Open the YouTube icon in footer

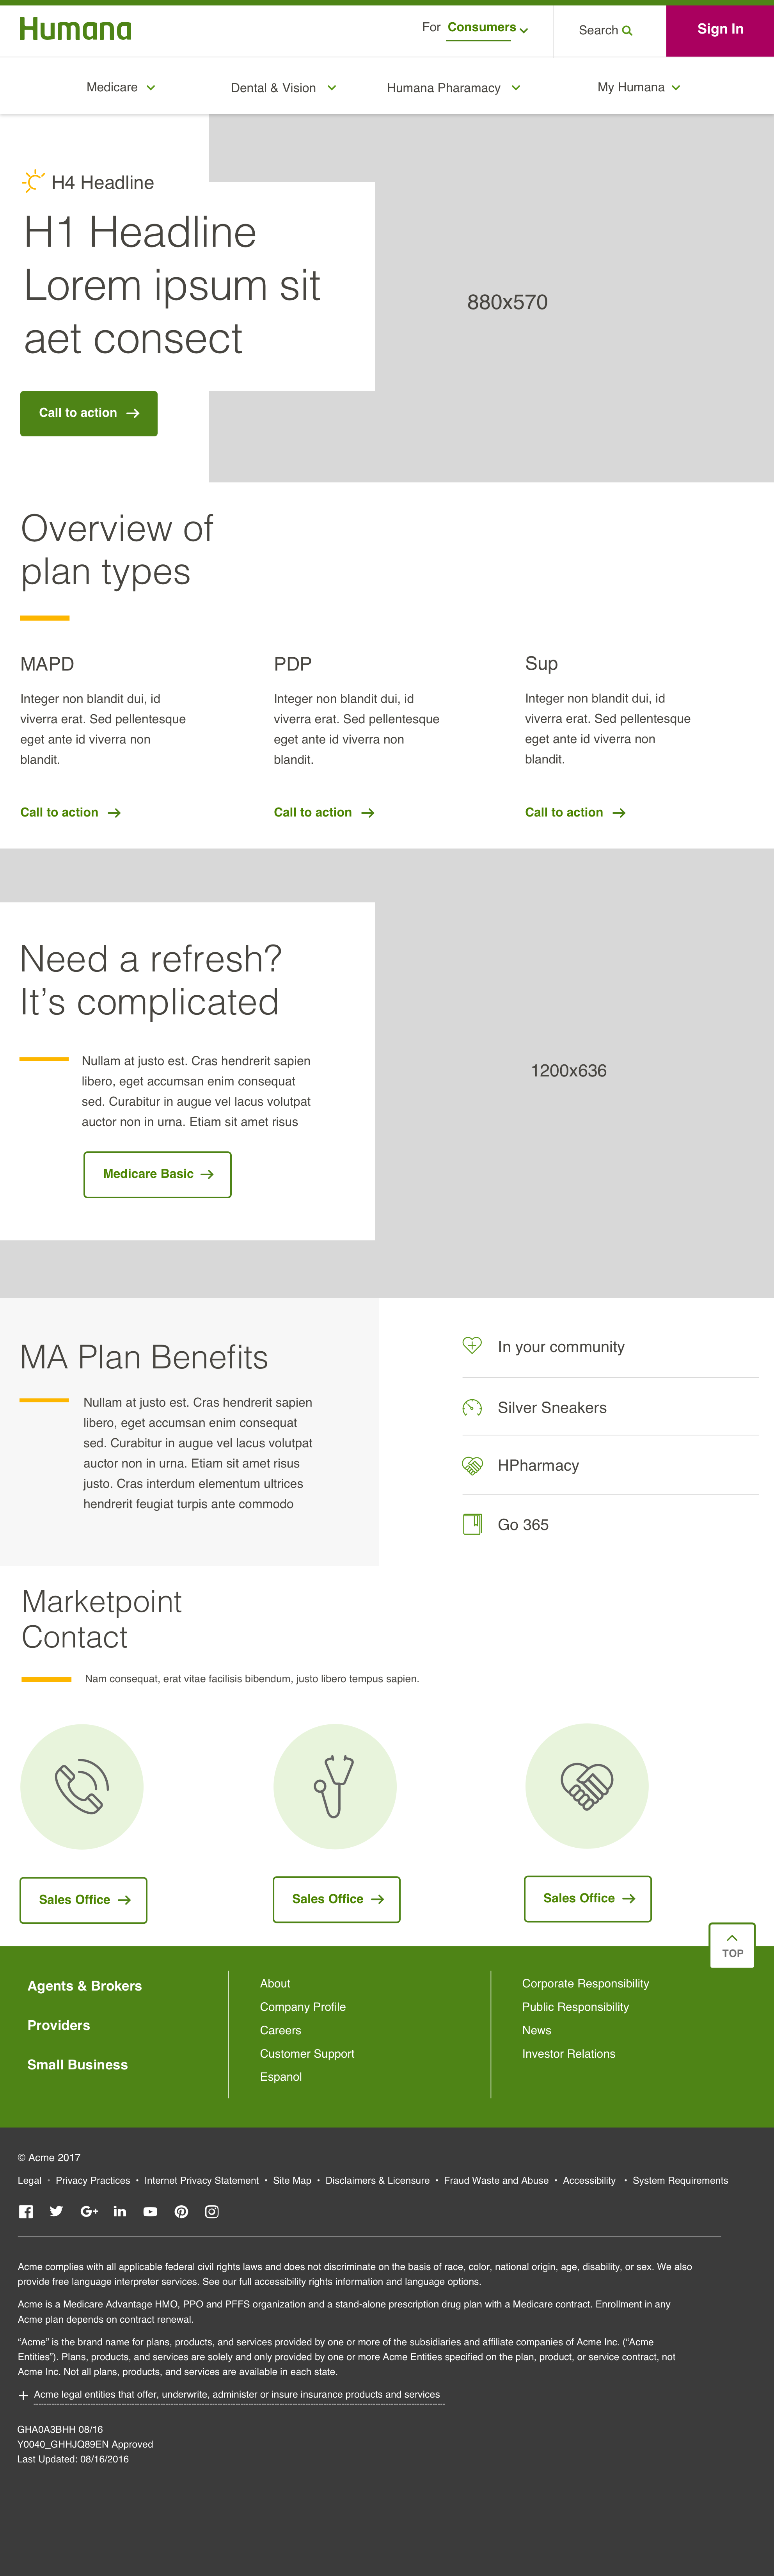150,2211
